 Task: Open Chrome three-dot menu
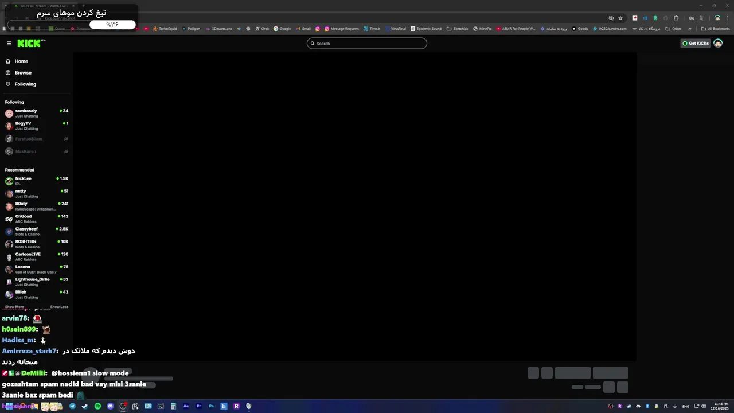pyautogui.click(x=727, y=18)
